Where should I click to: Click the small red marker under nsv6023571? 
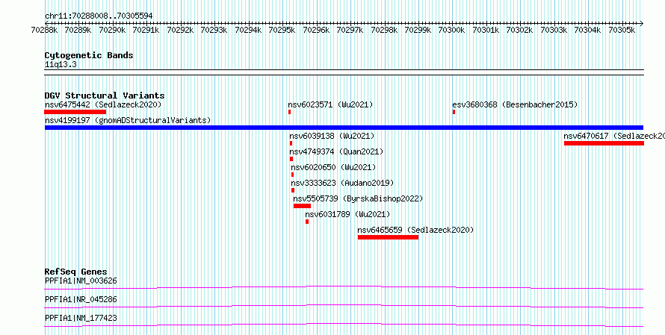[x=289, y=112]
